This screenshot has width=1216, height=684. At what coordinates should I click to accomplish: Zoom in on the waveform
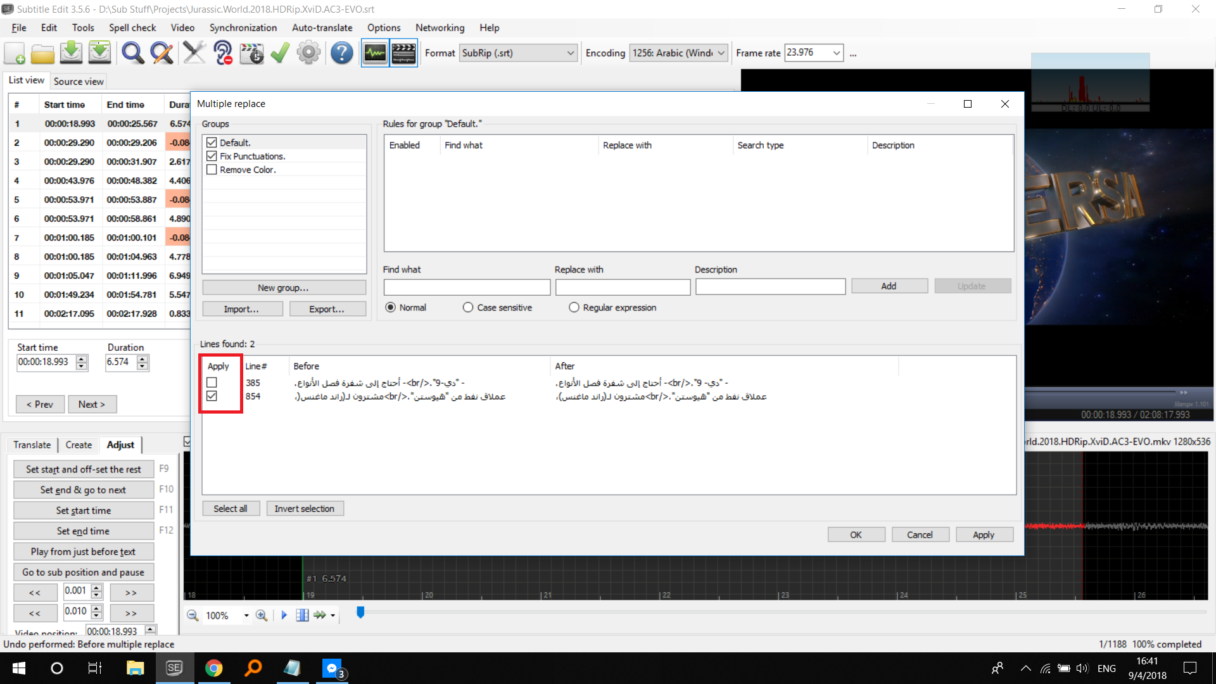click(261, 614)
